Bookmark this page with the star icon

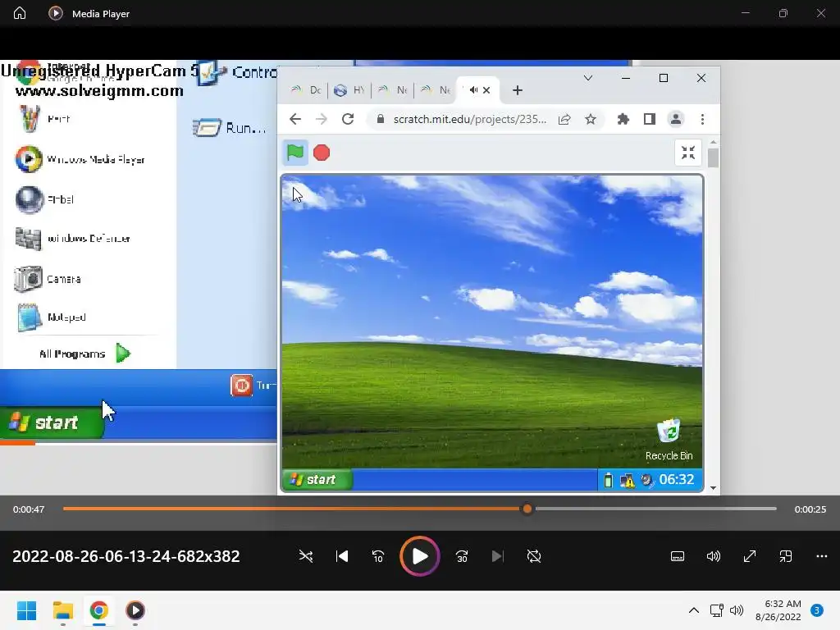(591, 119)
